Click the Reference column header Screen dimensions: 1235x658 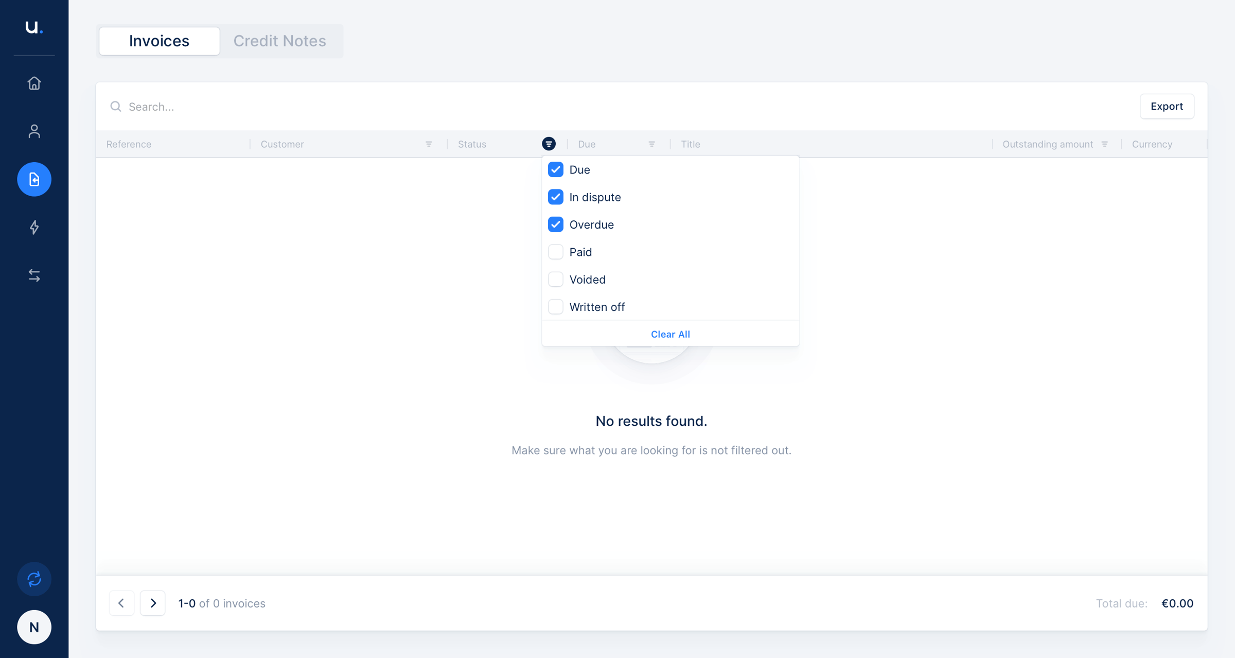tap(129, 144)
